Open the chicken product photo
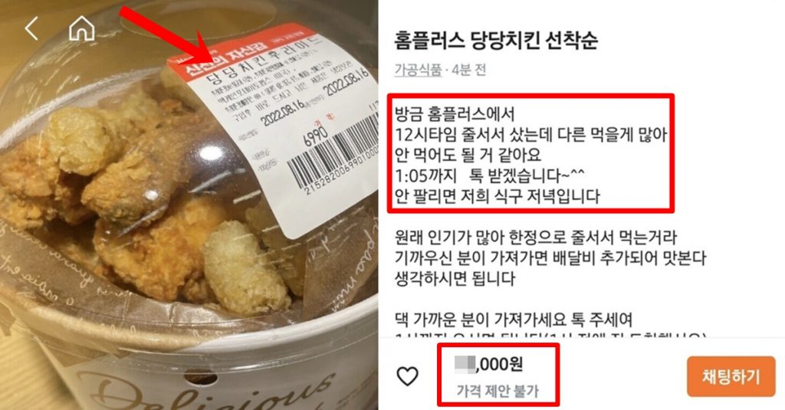The height and width of the screenshot is (410, 785). pos(189,205)
